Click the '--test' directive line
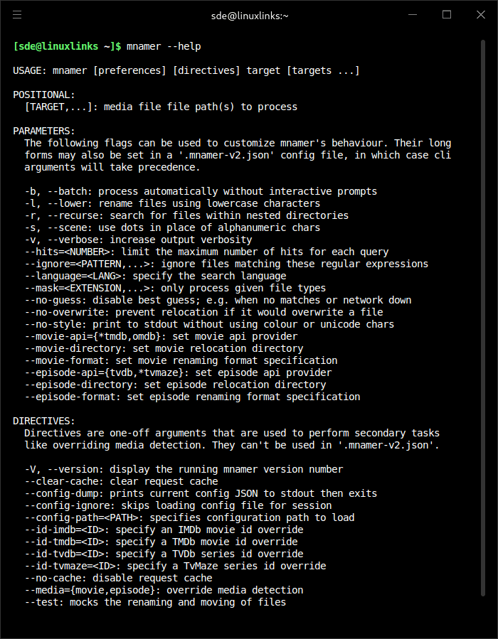The width and height of the screenshot is (498, 639). [x=155, y=602]
